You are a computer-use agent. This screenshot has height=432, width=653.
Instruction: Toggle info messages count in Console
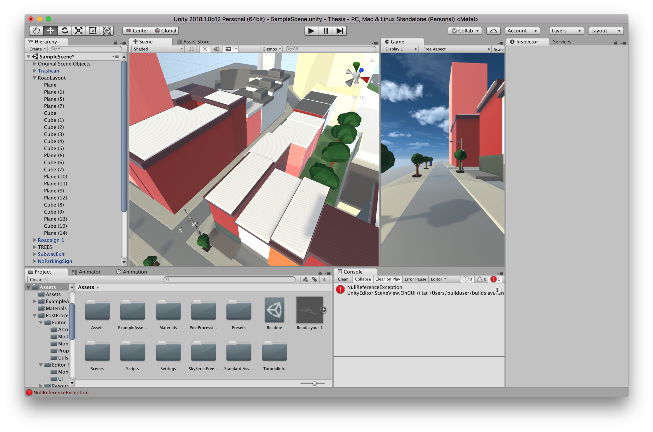[x=468, y=279]
